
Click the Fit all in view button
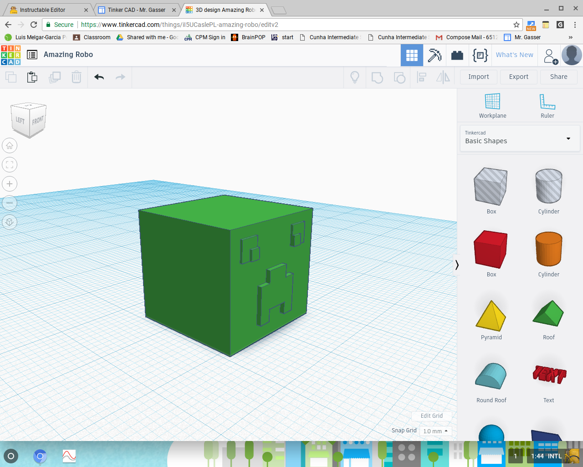(x=10, y=165)
